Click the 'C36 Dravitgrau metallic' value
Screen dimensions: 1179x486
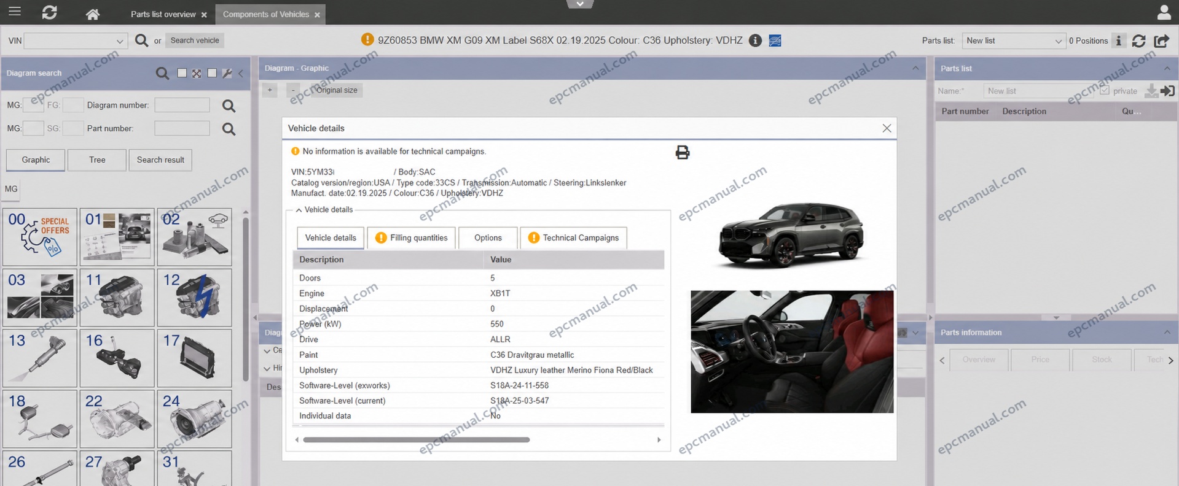point(532,355)
